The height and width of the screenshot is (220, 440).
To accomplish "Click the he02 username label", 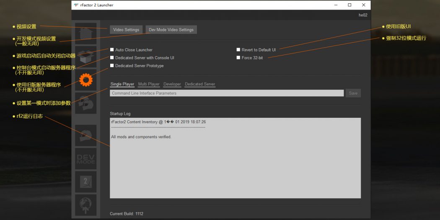I will pos(363,15).
